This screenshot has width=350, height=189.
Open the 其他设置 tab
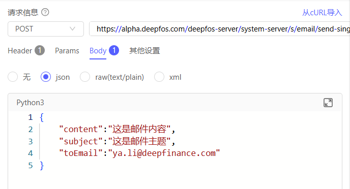click(x=144, y=51)
